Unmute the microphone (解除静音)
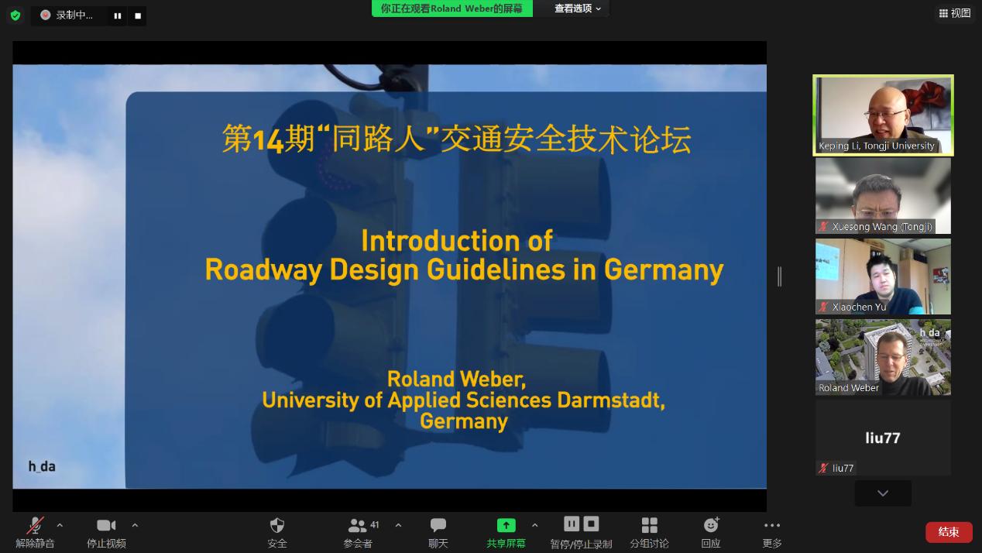Viewport: 982px width, 553px height. [x=35, y=526]
